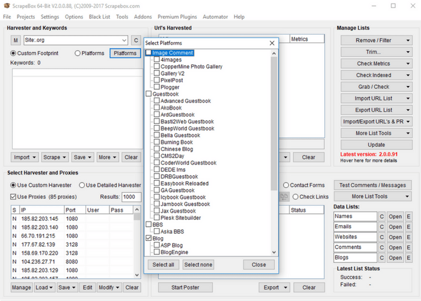Click the platforms list vertical scrollbar

click(x=274, y=123)
